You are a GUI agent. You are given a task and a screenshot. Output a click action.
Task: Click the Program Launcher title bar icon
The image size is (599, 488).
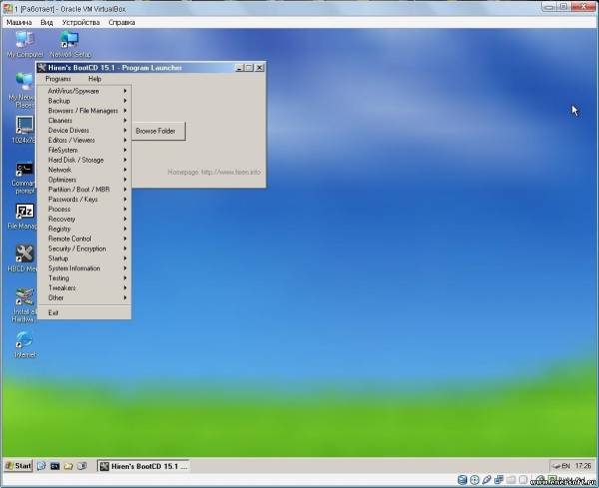[42, 68]
